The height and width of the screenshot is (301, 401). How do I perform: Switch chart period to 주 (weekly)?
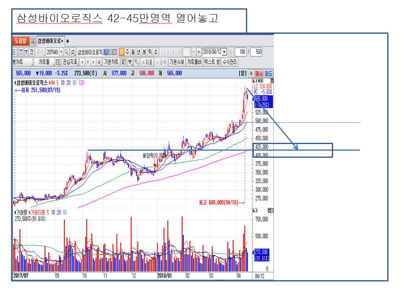point(128,52)
